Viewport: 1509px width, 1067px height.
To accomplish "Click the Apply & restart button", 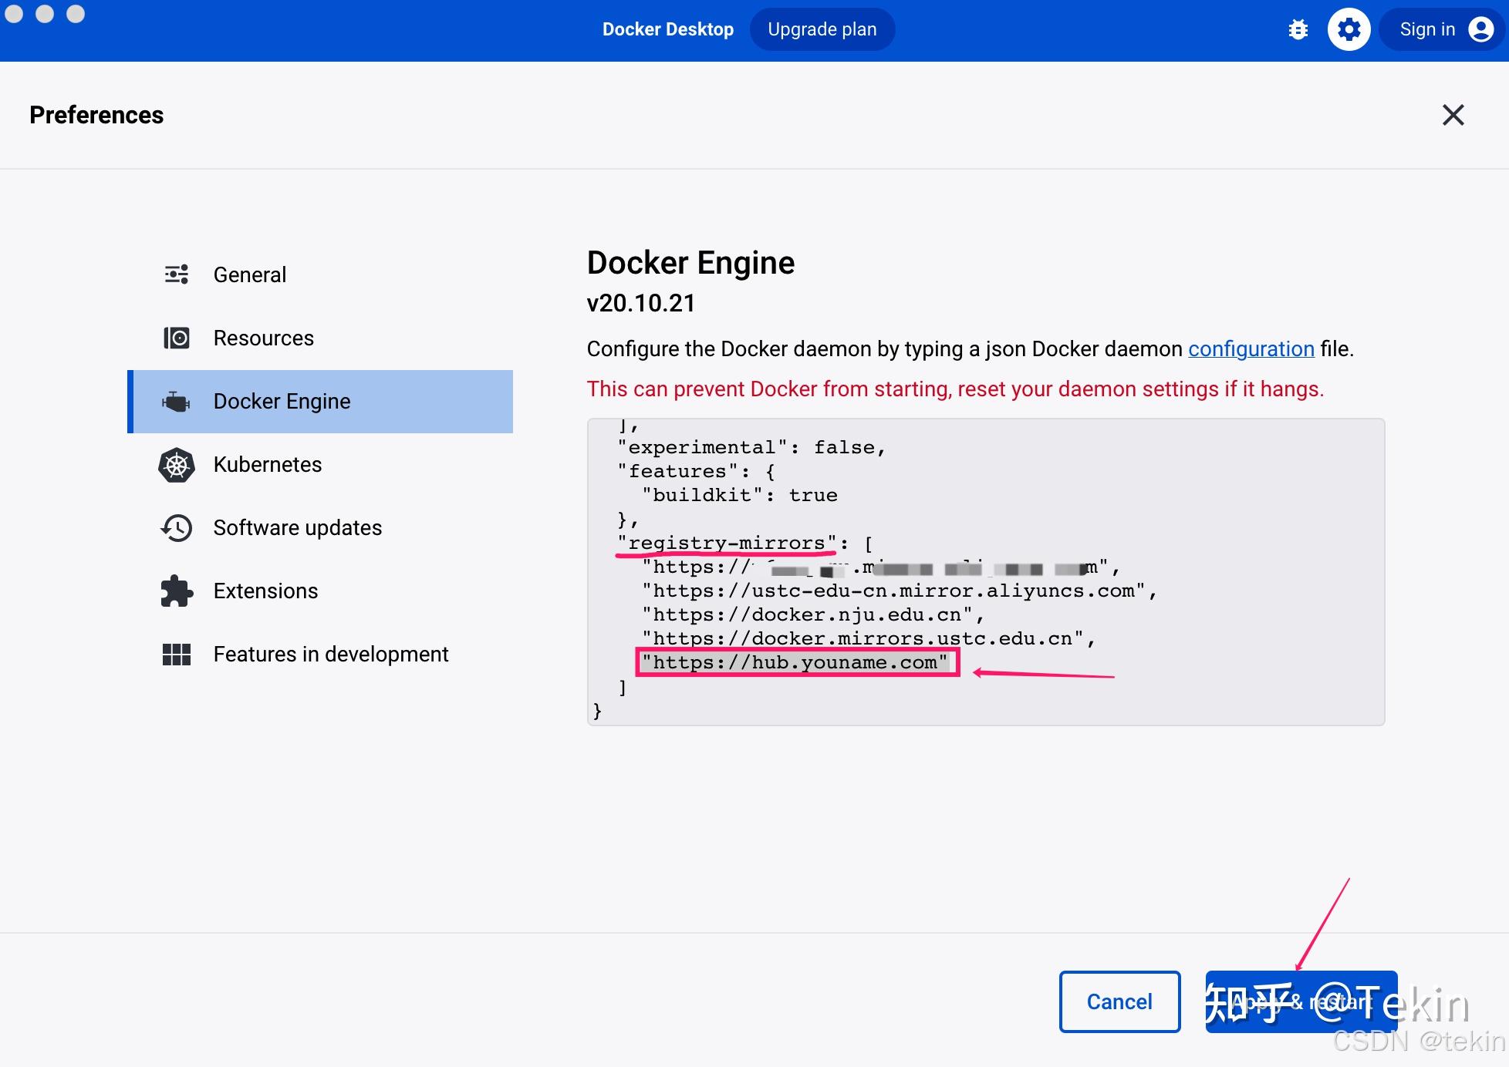I will click(x=1301, y=1002).
